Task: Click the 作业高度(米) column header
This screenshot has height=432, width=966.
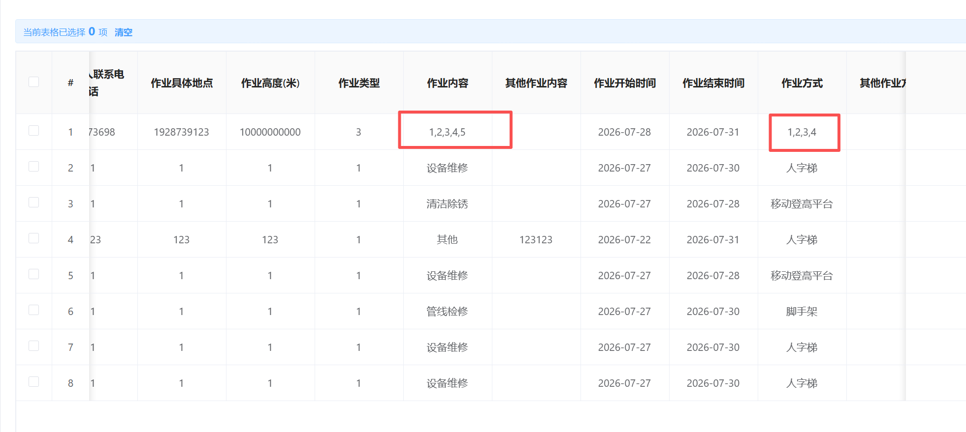Action: click(x=270, y=83)
